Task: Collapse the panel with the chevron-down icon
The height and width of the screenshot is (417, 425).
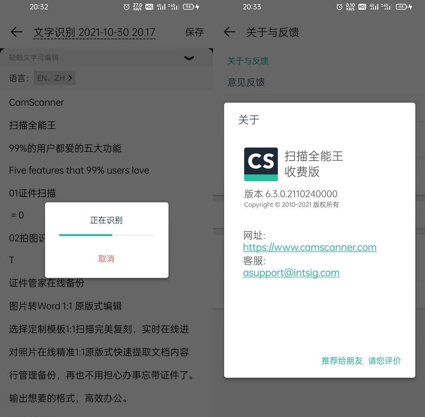Action: tap(189, 58)
